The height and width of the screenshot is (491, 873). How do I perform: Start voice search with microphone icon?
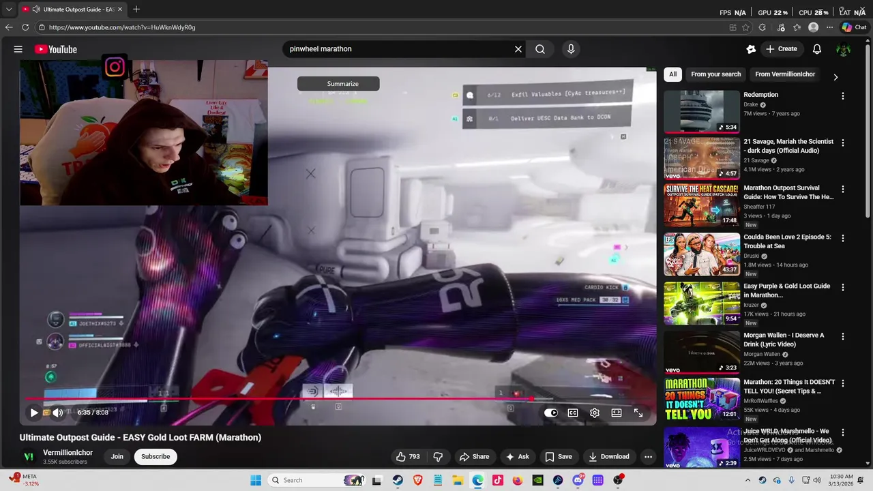coord(571,49)
